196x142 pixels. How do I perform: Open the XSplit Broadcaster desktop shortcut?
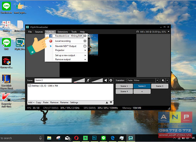(20, 44)
